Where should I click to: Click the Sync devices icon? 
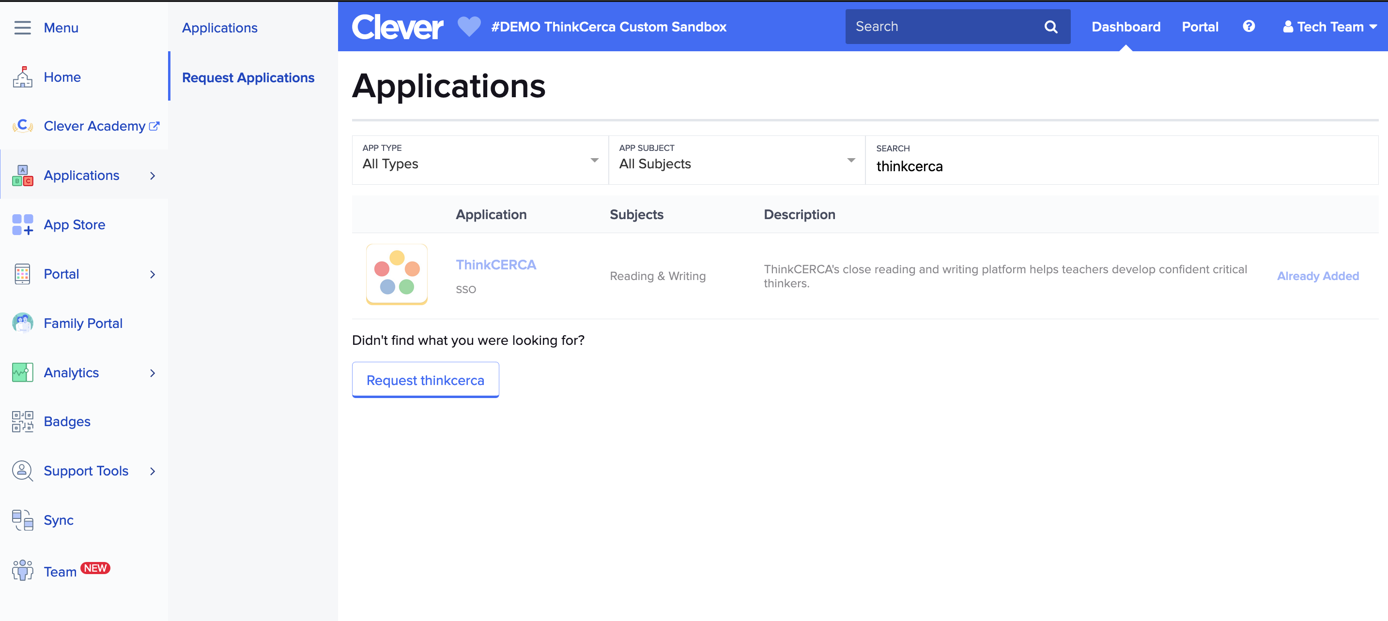pos(23,520)
